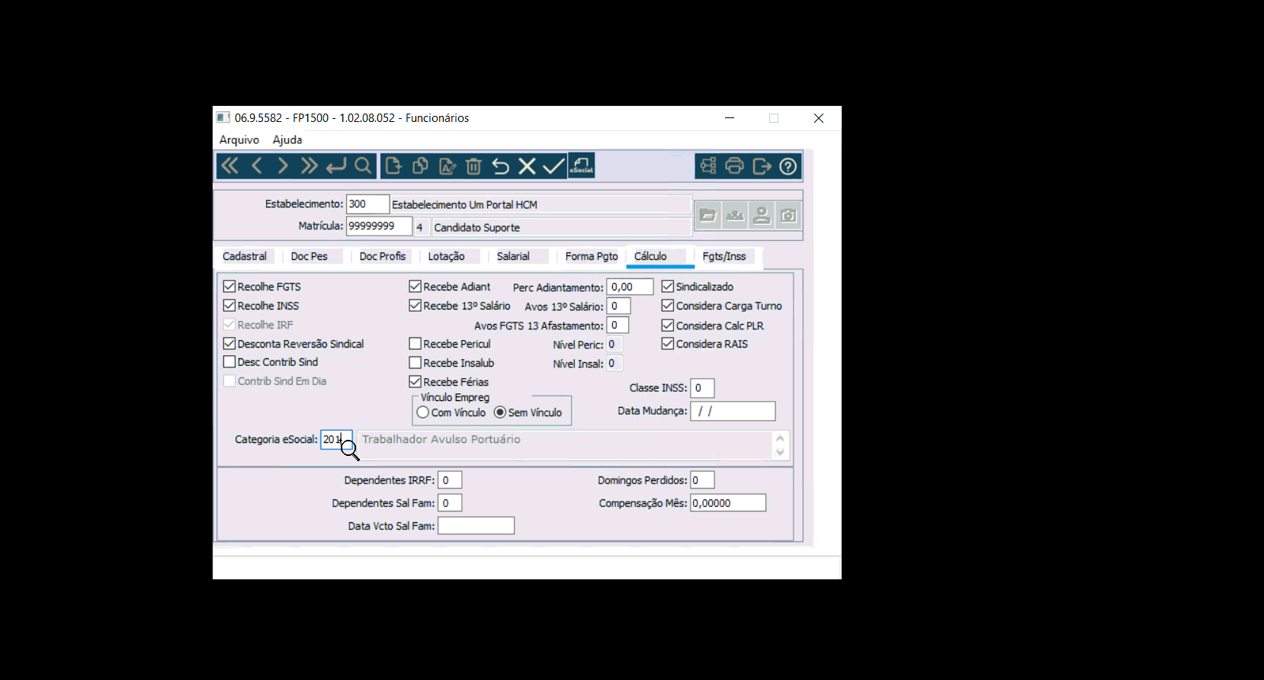Image resolution: width=1264 pixels, height=680 pixels.
Task: Open the eSocial toolbar button
Action: [582, 166]
